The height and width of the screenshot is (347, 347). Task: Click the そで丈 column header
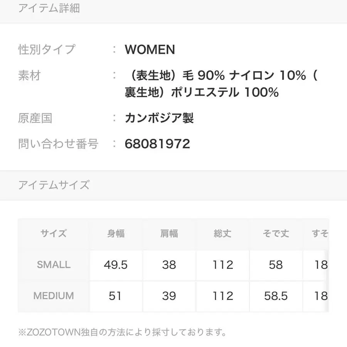pos(276,234)
